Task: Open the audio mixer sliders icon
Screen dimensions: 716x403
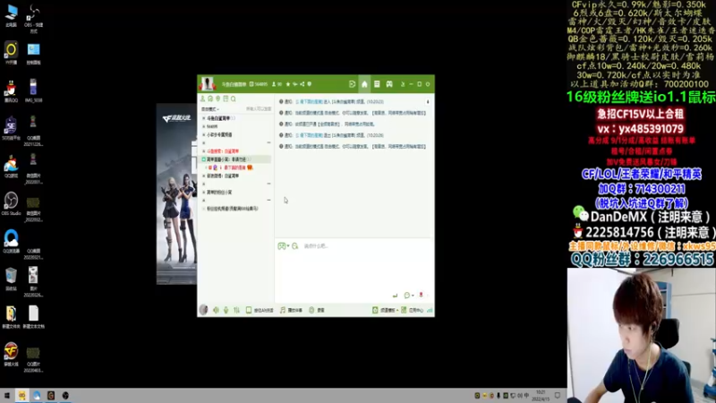Action: (236, 310)
